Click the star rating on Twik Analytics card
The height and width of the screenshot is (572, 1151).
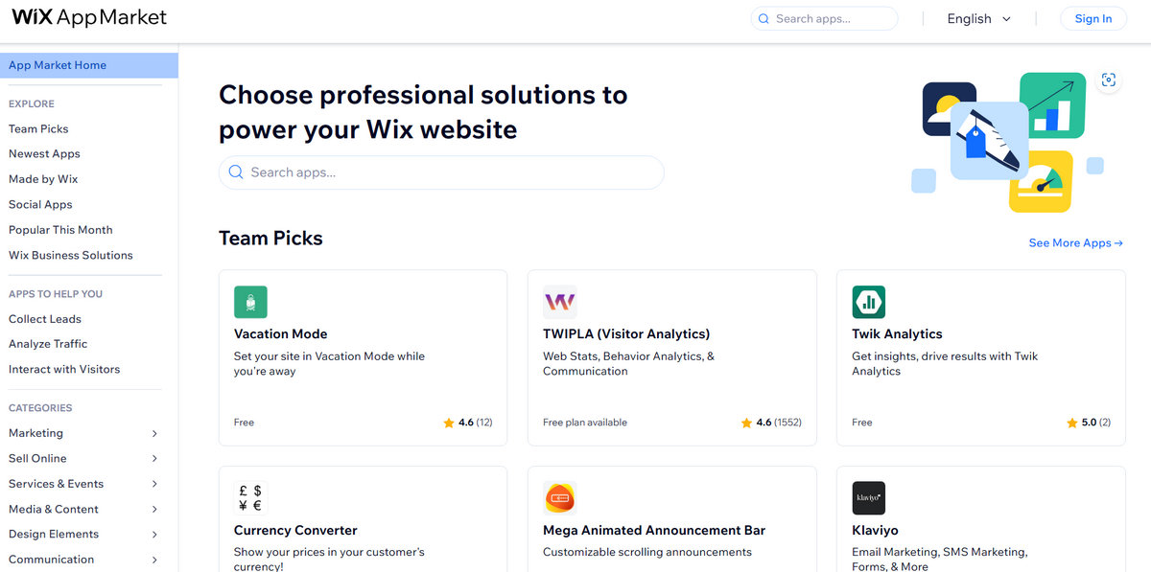[x=1089, y=423]
